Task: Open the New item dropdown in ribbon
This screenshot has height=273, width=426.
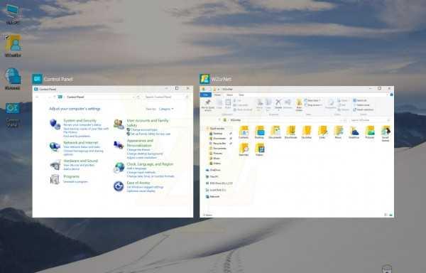Action: click(312, 100)
